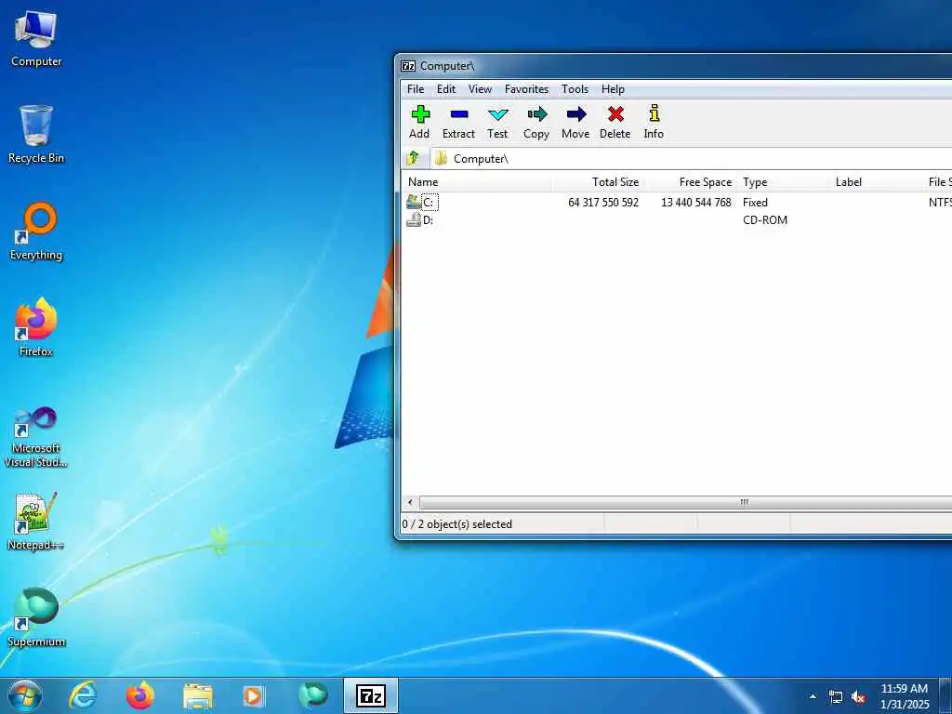
Task: Select the C: drive row
Action: [676, 202]
